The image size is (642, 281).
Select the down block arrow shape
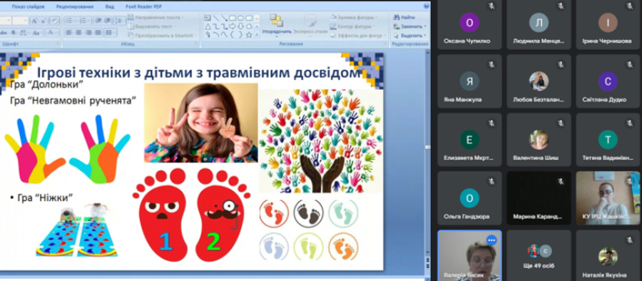pyautogui.click(x=241, y=26)
